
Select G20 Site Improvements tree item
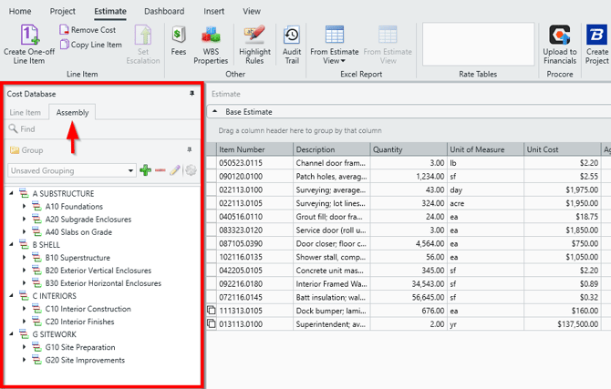(x=84, y=360)
